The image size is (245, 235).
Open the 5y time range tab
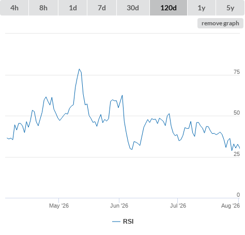point(230,8)
